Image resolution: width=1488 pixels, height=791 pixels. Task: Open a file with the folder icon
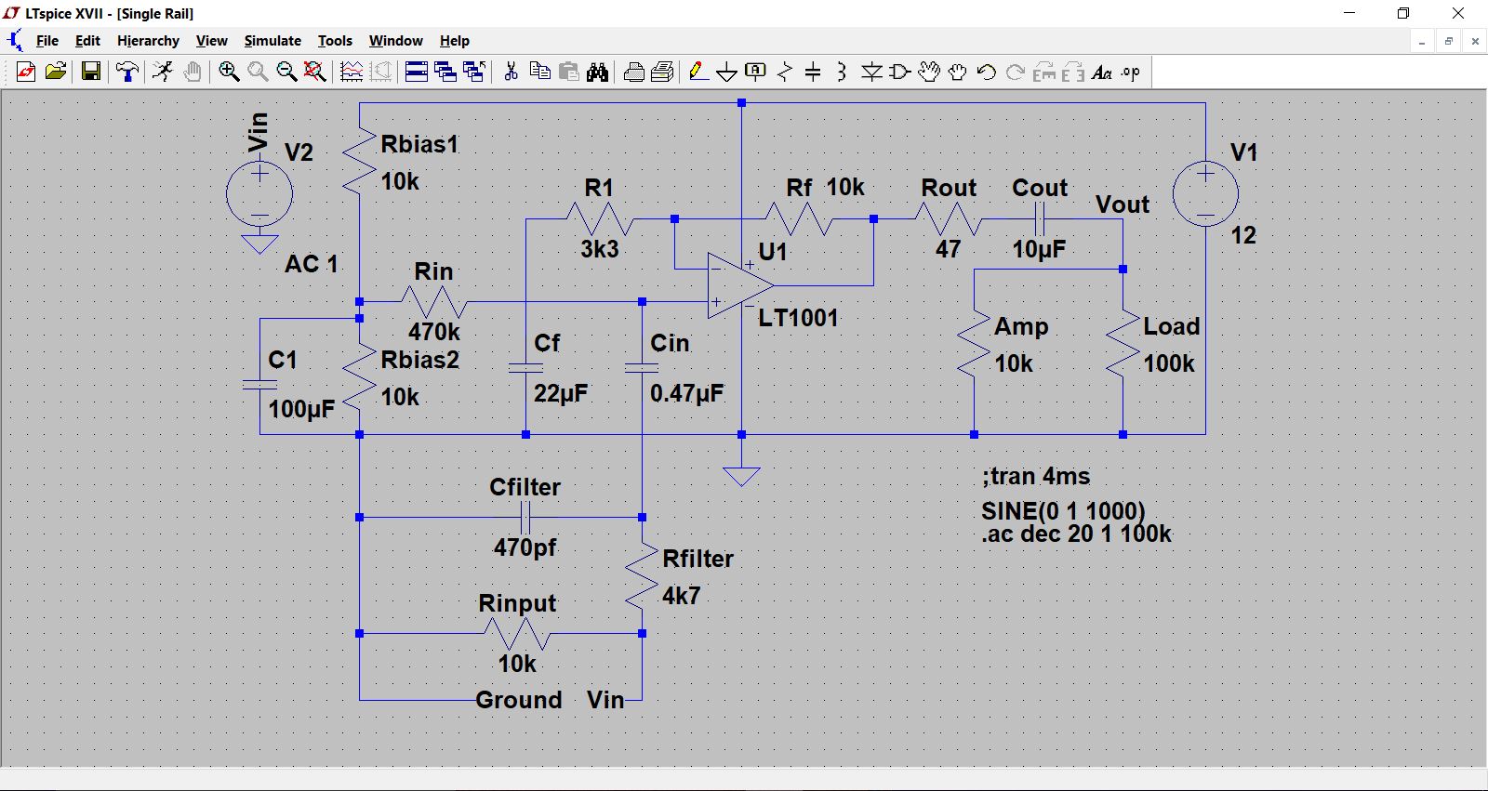coord(56,72)
